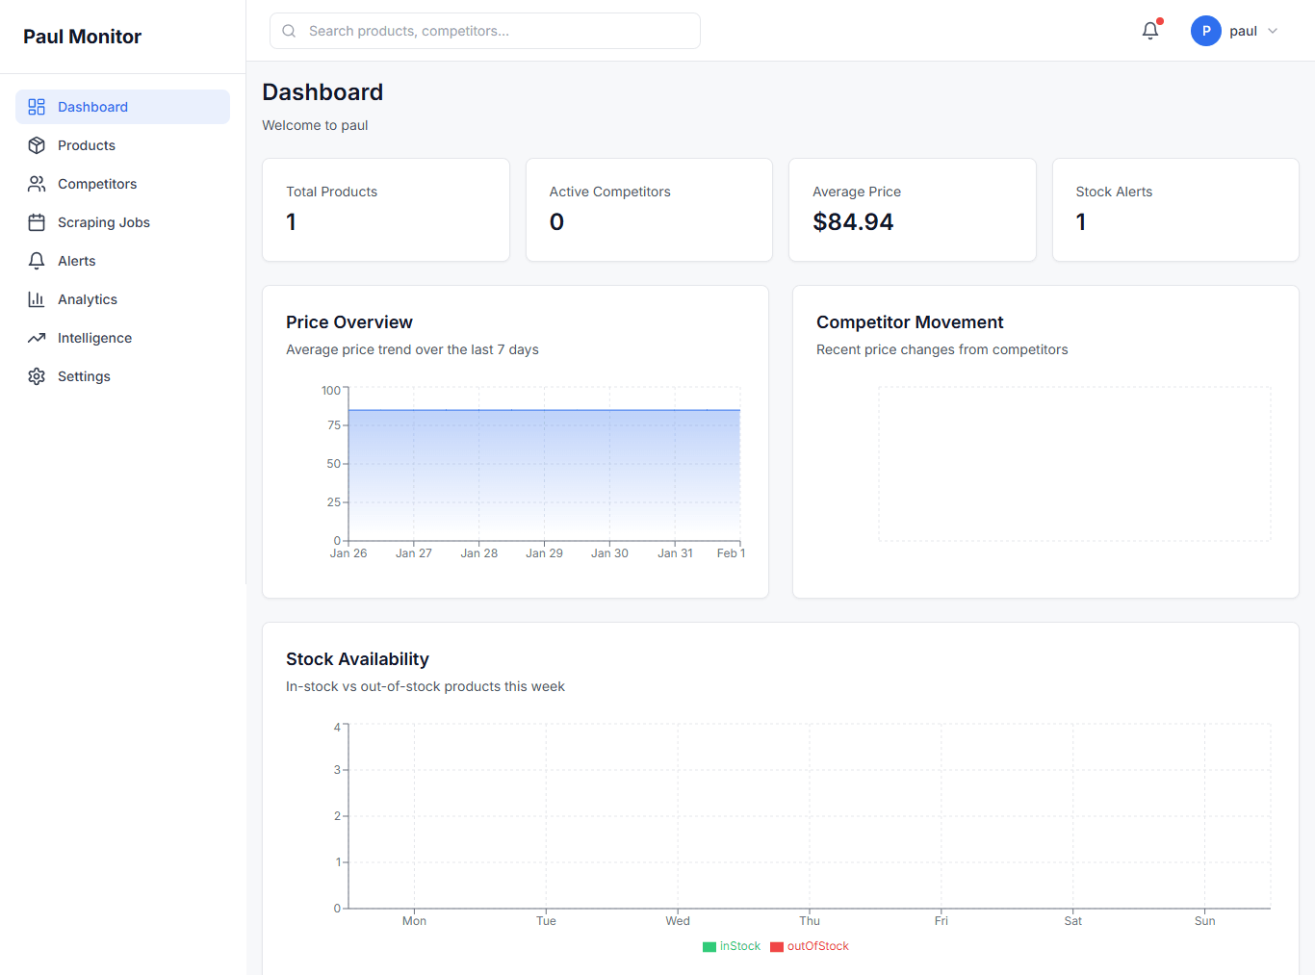Click the search products input field

[x=484, y=30]
